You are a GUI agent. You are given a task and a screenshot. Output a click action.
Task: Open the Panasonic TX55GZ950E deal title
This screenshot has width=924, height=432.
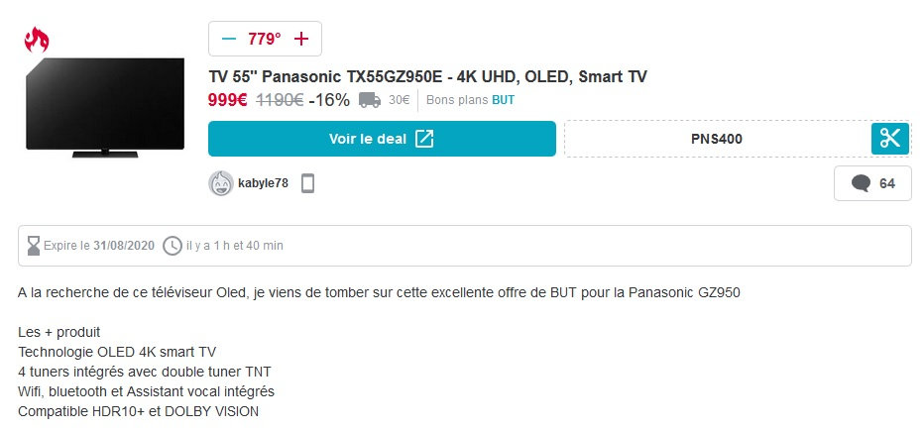pos(427,77)
